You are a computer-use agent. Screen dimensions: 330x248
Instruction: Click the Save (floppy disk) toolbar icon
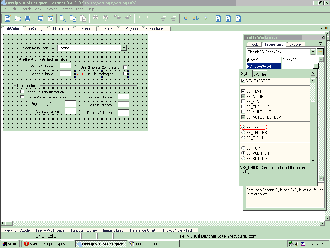coord(28,18)
